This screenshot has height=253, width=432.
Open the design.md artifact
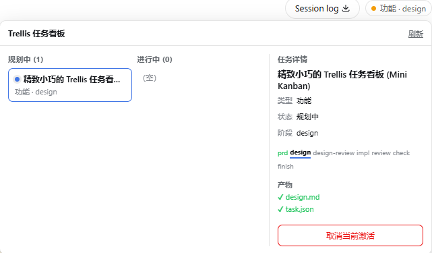(x=303, y=197)
